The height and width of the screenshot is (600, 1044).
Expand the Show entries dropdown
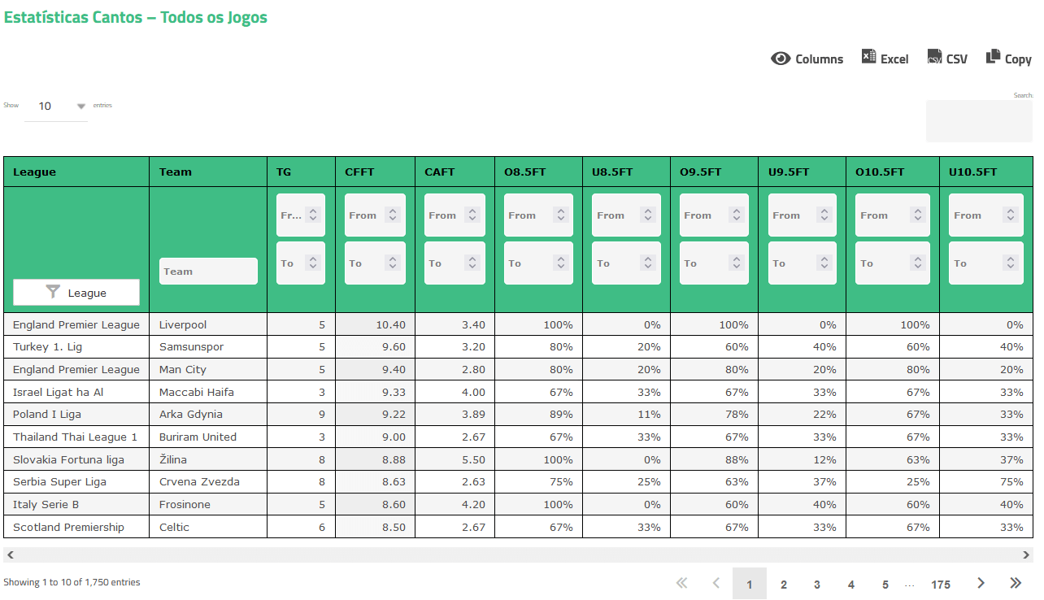tap(80, 107)
